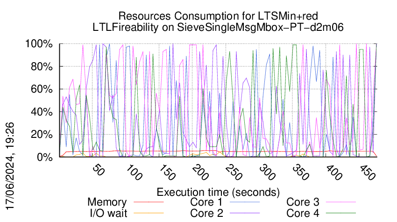Click the 50 x-axis tick label

(98, 170)
